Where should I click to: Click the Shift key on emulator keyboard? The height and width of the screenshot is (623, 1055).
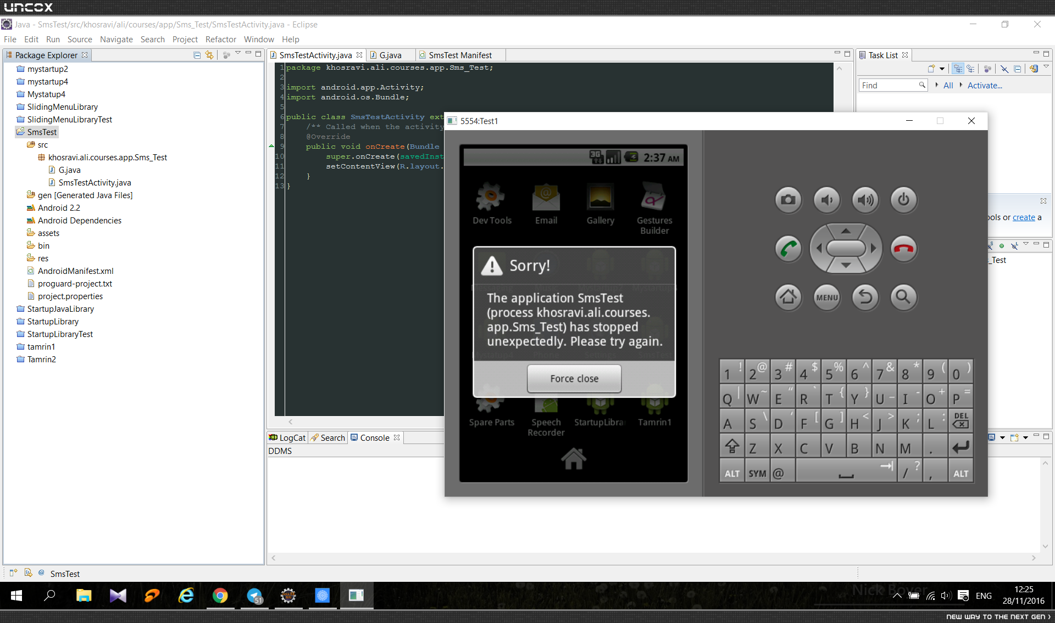coord(732,446)
